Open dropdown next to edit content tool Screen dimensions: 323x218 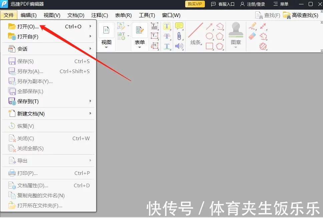(x=128, y=26)
